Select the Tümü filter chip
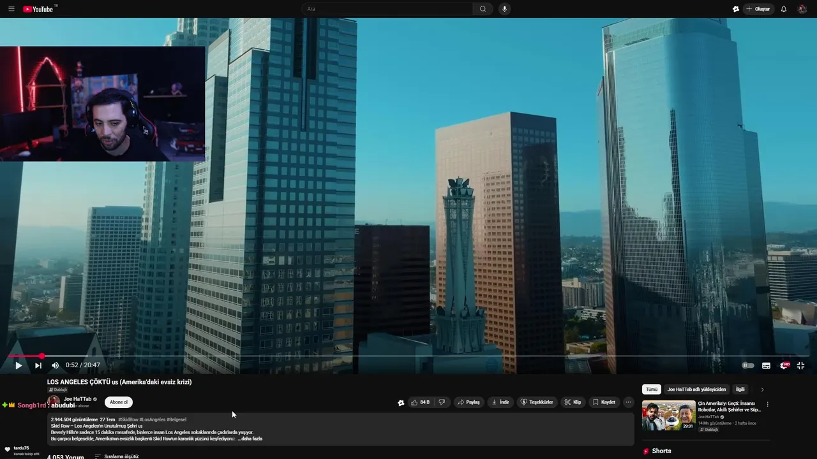 [x=651, y=389]
